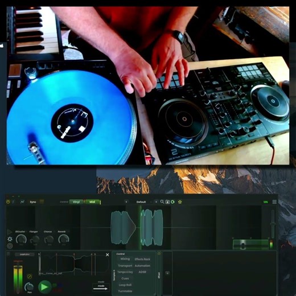Open the Turntable section
The width and height of the screenshot is (296, 296).
pos(125,291)
